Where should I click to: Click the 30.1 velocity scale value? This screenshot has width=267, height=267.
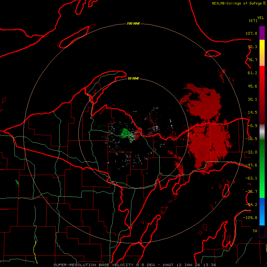click(x=252, y=99)
